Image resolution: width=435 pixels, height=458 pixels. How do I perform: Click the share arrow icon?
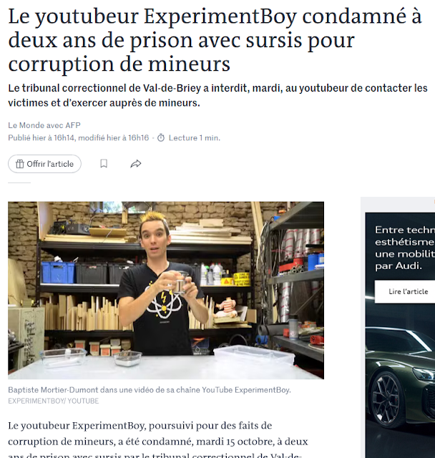pyautogui.click(x=136, y=164)
